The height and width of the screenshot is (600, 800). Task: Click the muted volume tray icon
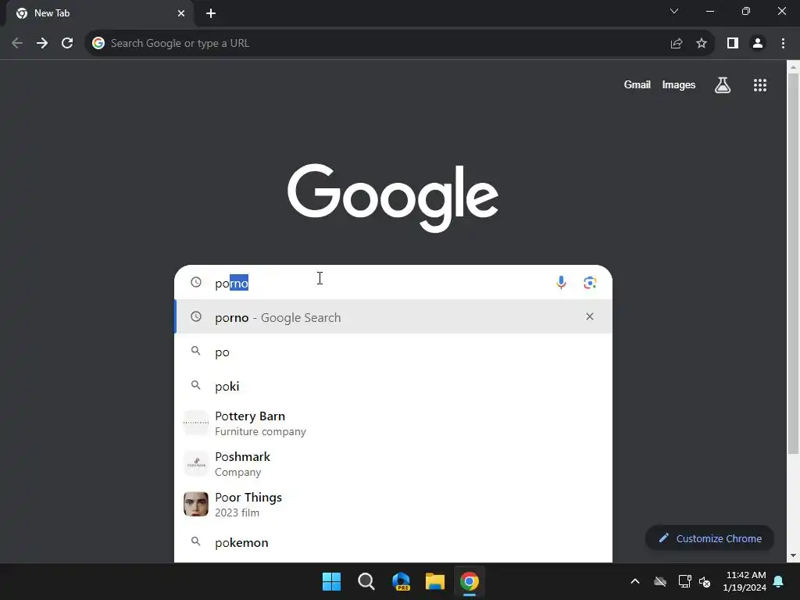pos(705,581)
